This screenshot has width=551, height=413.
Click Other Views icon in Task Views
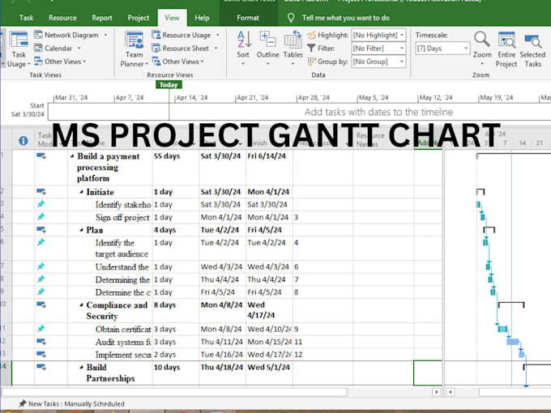tap(38, 62)
